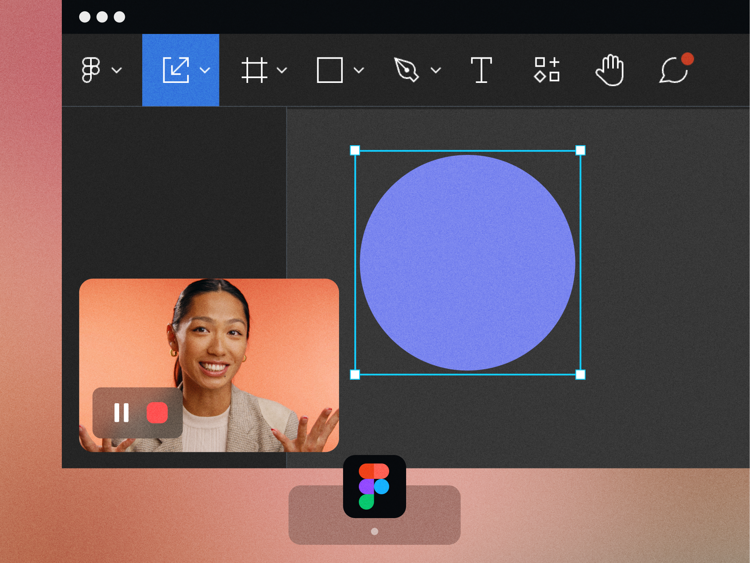Screen dimensions: 750x563
Task: Stop the recording with red button
Action: (x=157, y=413)
